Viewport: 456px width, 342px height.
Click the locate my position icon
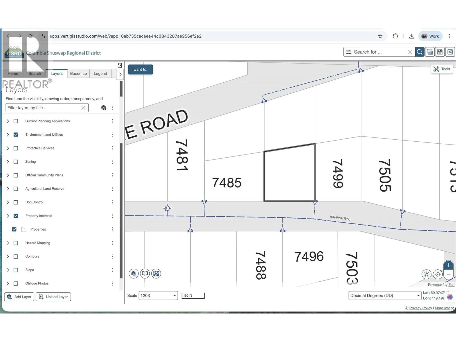(x=437, y=274)
